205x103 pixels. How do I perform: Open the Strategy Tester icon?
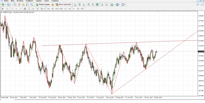click(x=32, y=5)
